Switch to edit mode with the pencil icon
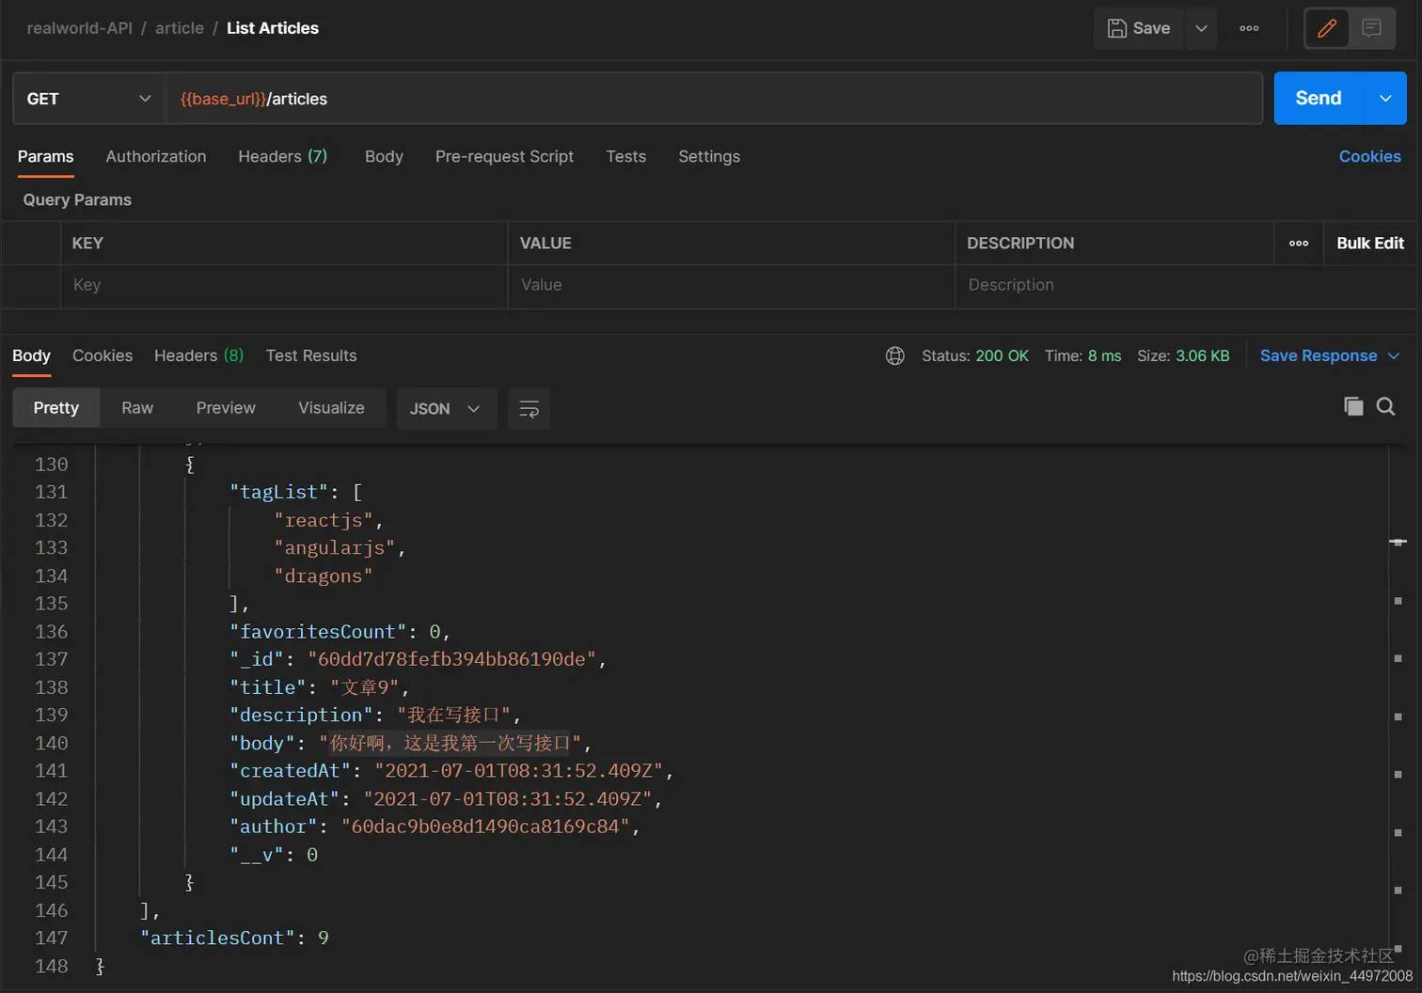 click(x=1327, y=28)
